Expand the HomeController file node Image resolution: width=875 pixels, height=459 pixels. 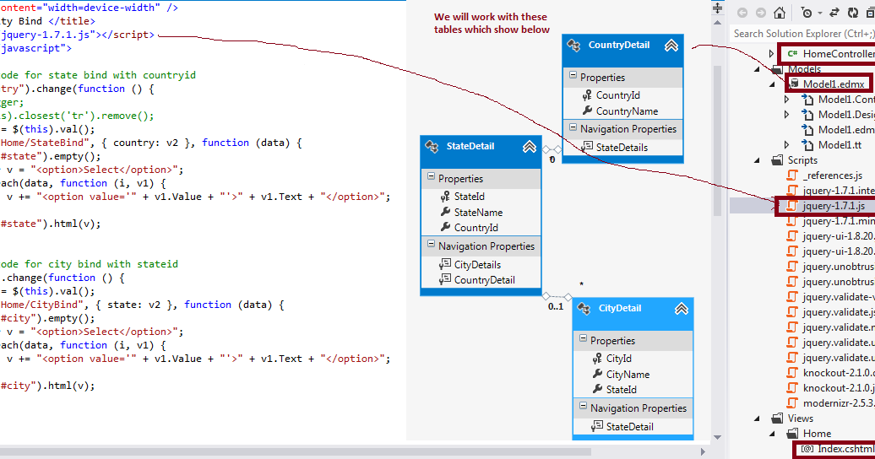[x=771, y=53]
